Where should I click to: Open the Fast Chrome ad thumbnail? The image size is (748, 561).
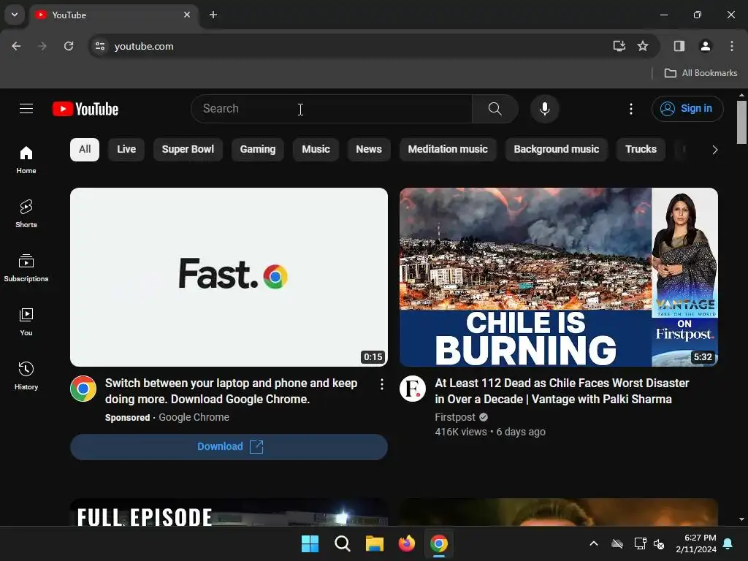pos(229,277)
